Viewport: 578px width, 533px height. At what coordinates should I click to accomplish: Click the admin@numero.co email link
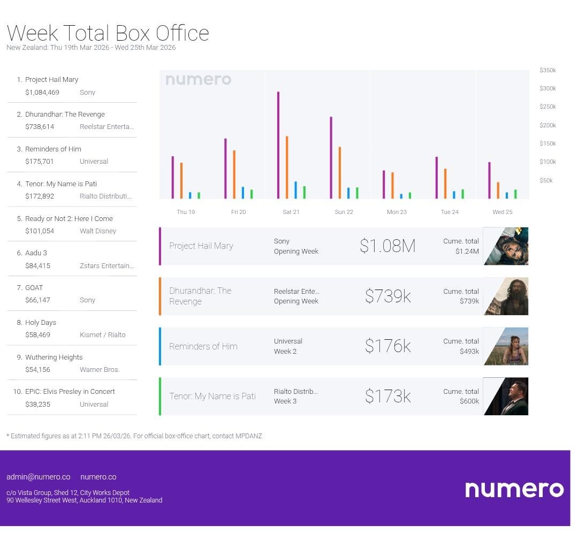point(39,477)
